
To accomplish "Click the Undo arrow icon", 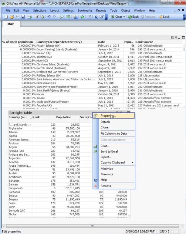I will pyautogui.click(x=49, y=17).
